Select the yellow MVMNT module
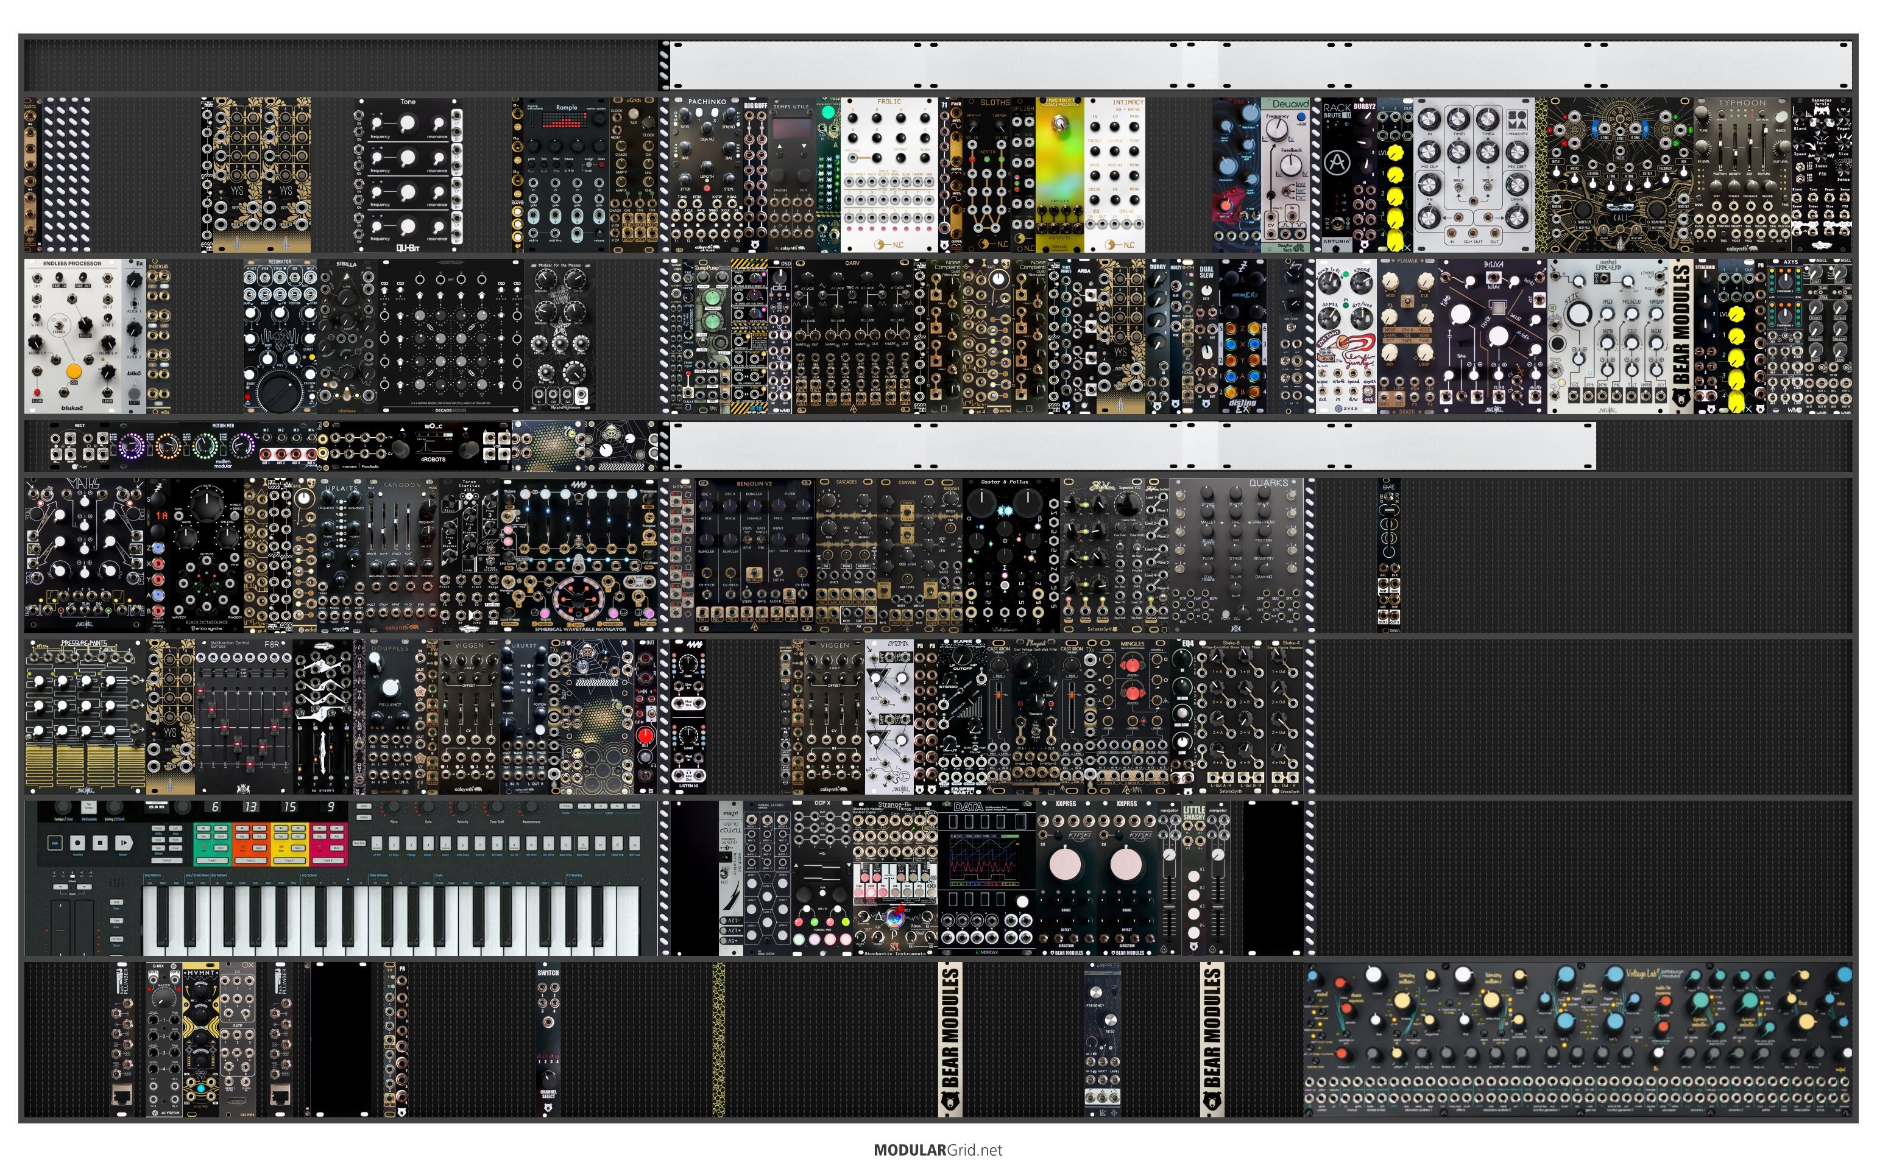1877x1163 pixels. click(x=201, y=1040)
